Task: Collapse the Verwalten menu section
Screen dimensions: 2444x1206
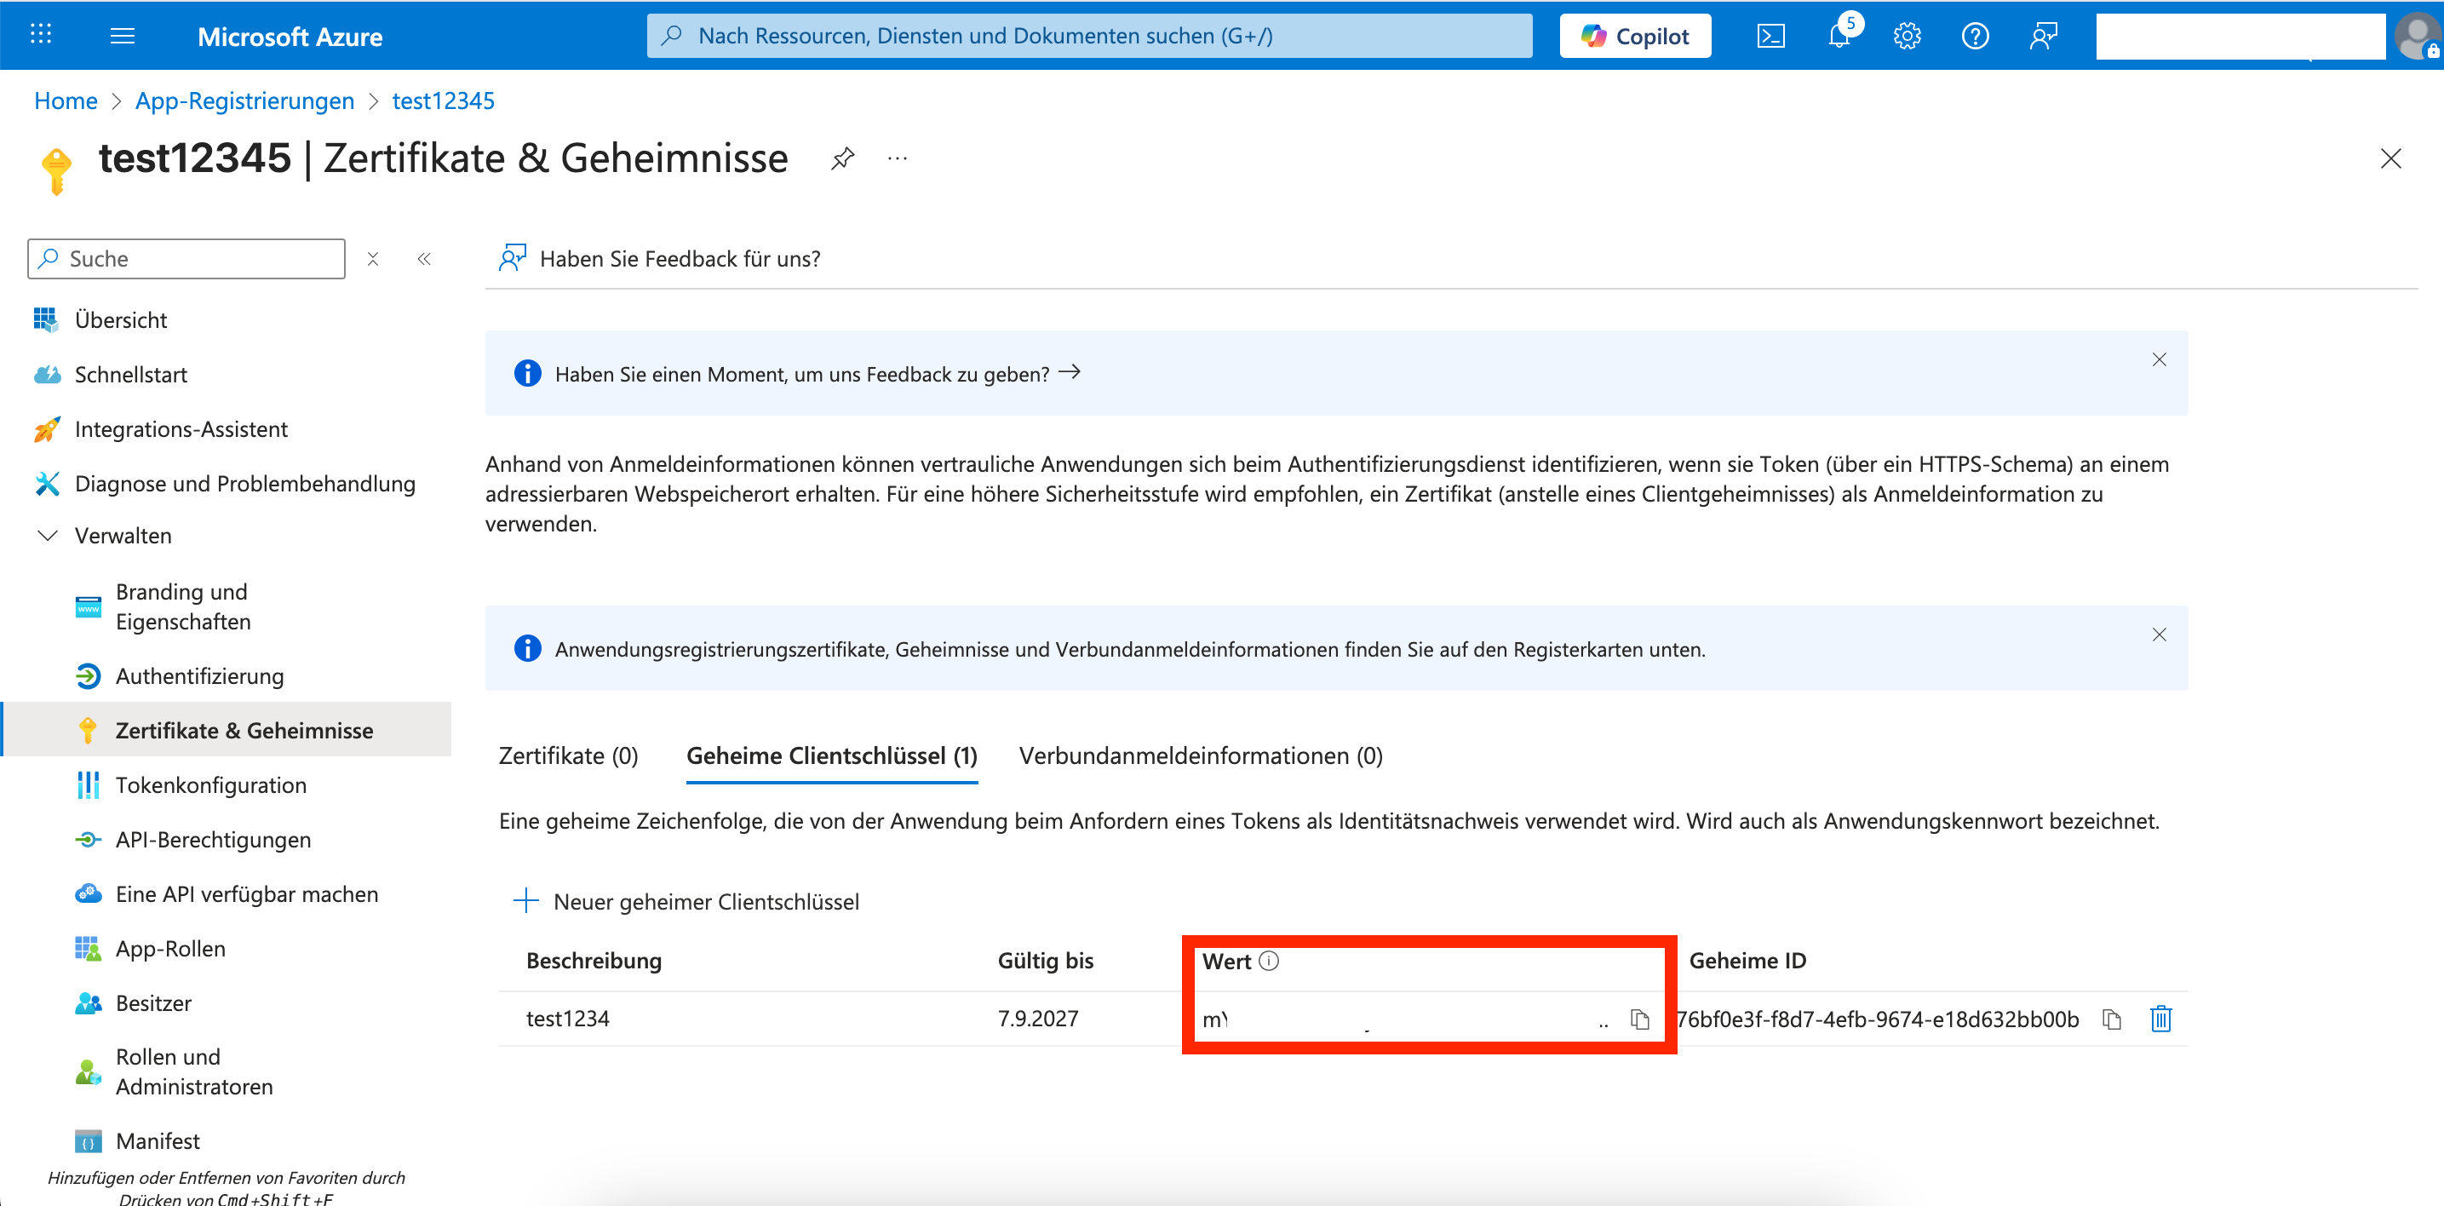Action: click(x=48, y=536)
